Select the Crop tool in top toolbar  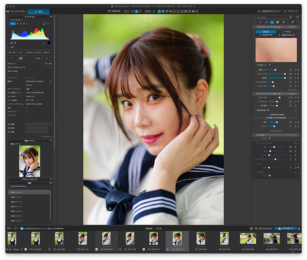pyautogui.click(x=163, y=12)
